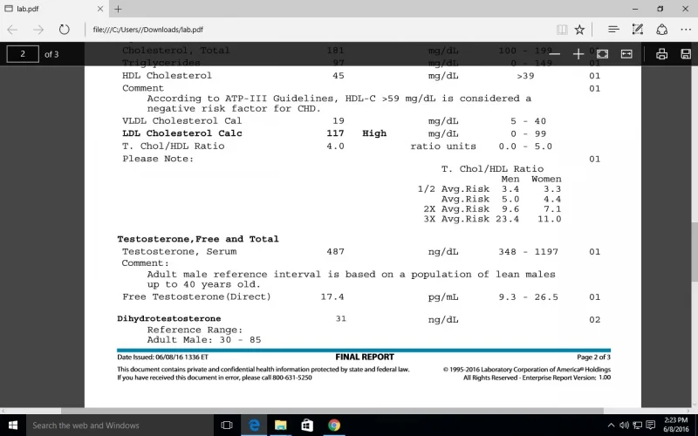Screen dimensions: 698x436
Task: Click the testosterone value 487
Action: click(x=335, y=251)
